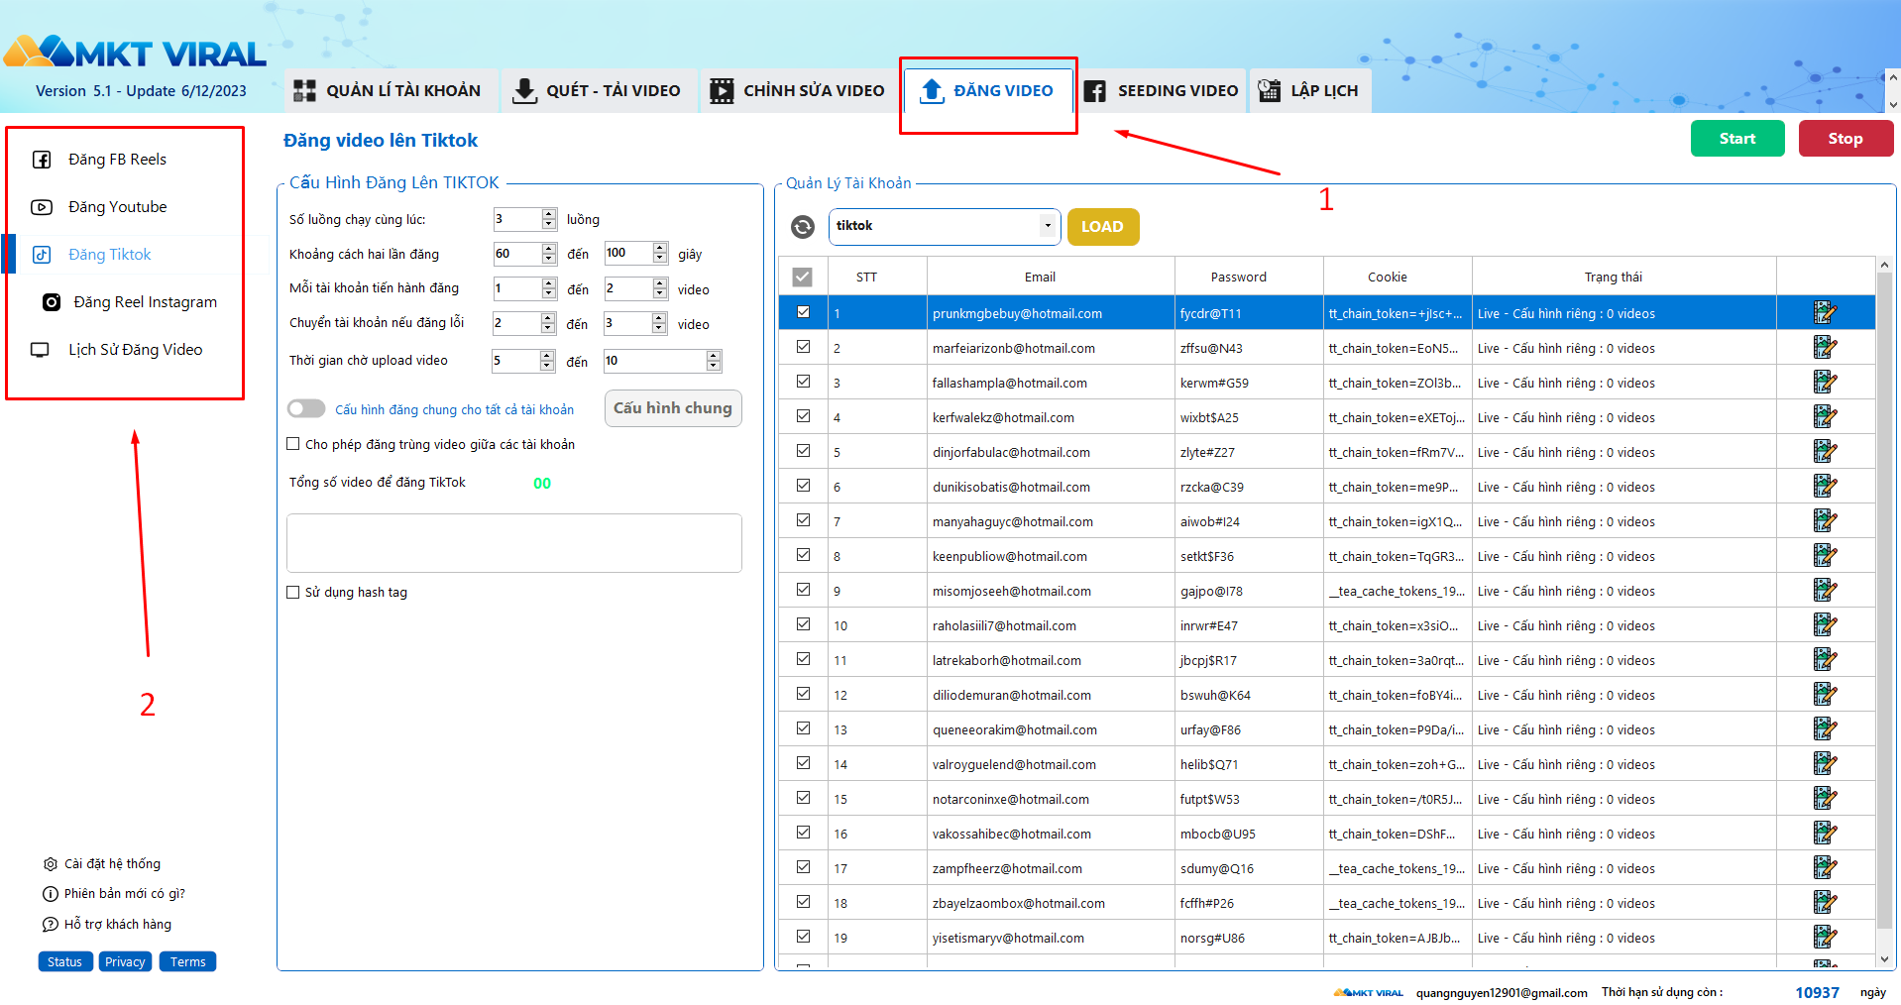Click the edit icon in queneeorakim@hotmail.com row
Image resolution: width=1901 pixels, height=1005 pixels.
click(x=1825, y=729)
